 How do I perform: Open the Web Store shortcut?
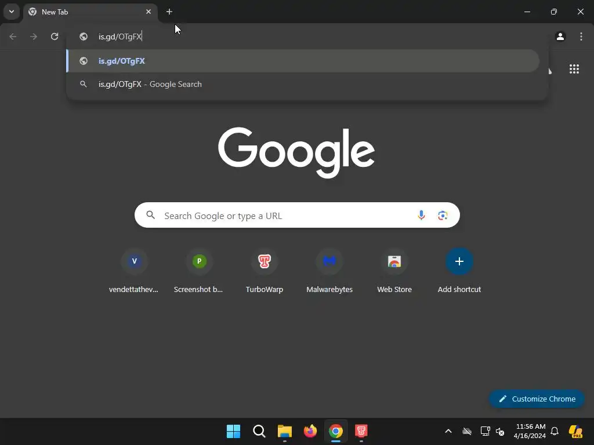[x=394, y=271]
